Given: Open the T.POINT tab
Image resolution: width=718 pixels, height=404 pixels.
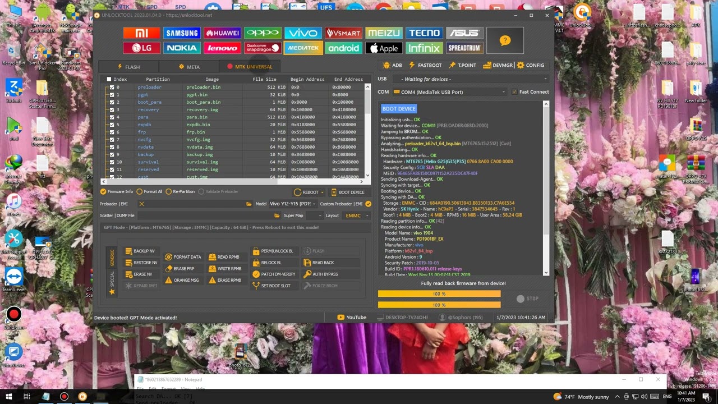Looking at the screenshot, I should 462,65.
